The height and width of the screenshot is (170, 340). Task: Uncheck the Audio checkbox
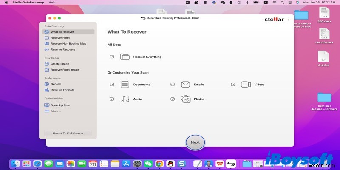[x=112, y=99]
